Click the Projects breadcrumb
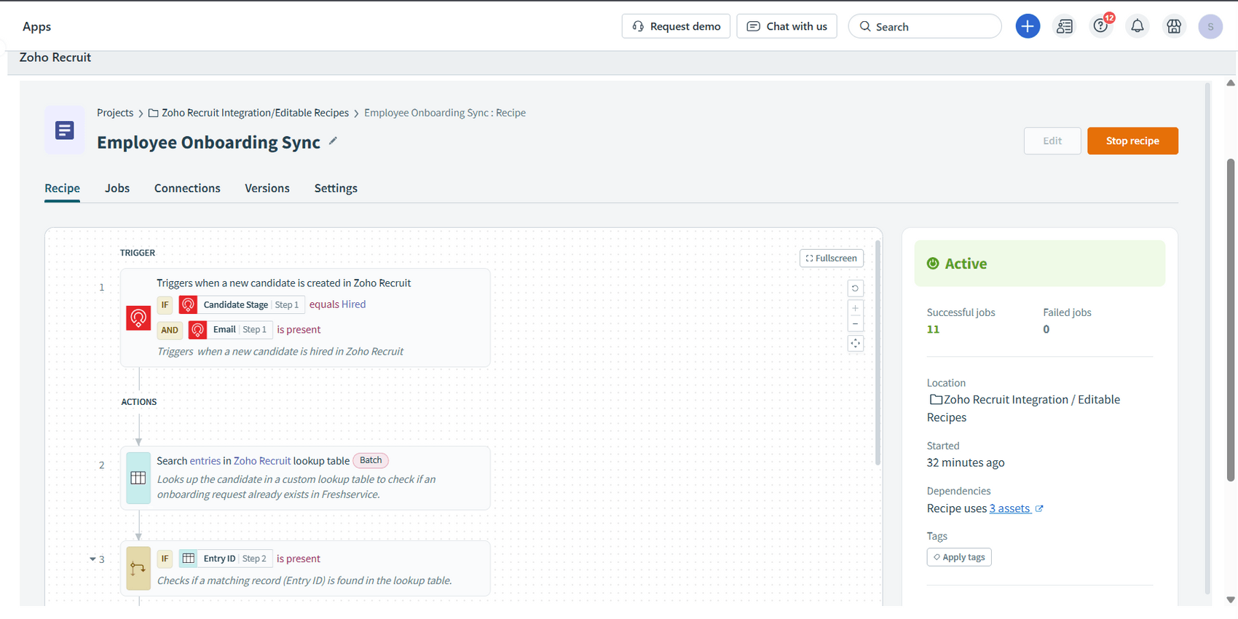 pos(115,113)
